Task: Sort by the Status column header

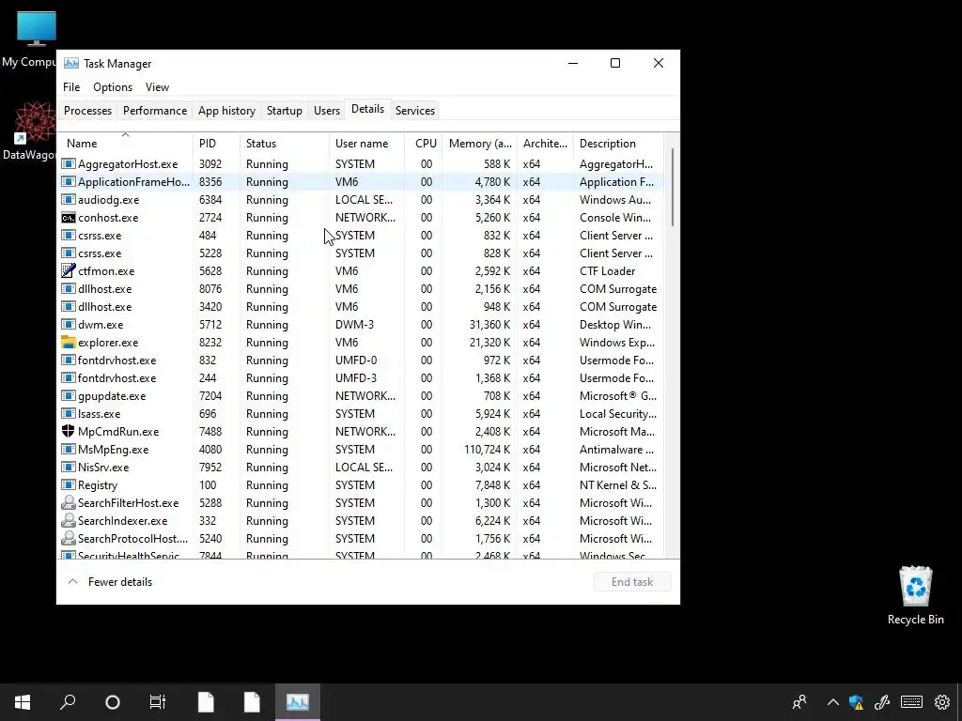Action: pyautogui.click(x=285, y=144)
